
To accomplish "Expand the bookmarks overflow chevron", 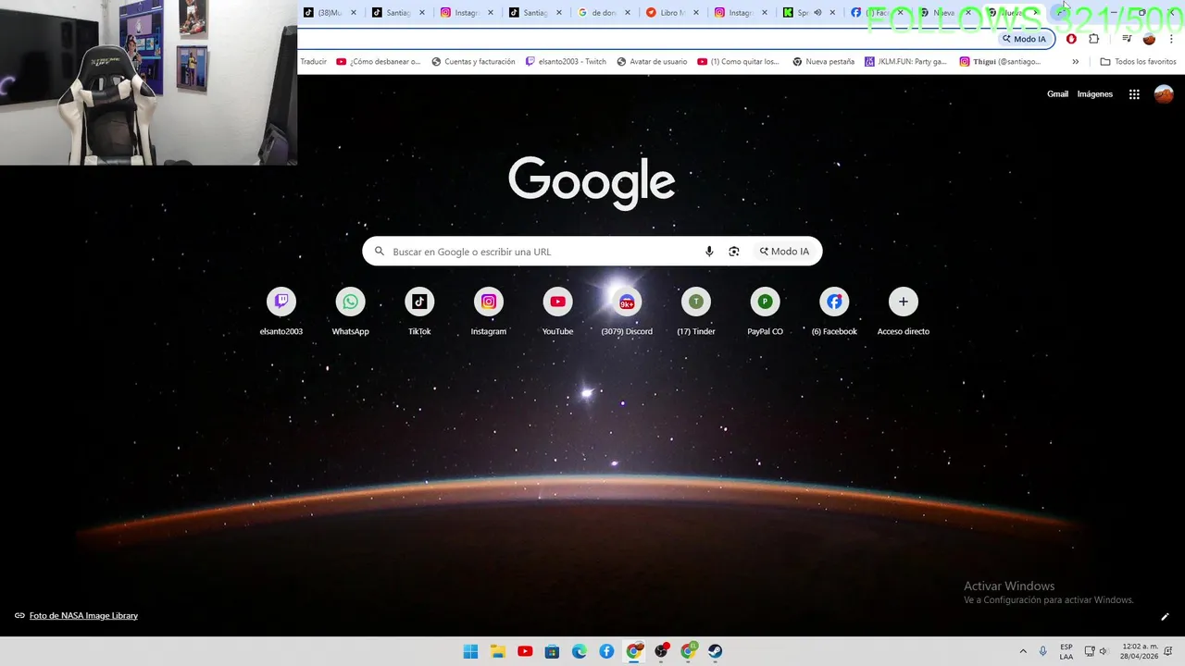I will pyautogui.click(x=1075, y=62).
